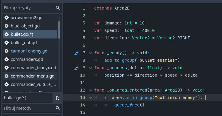Viewport: 222px width, 116px height.
Task: Click the queue_free() call on line 14
Action: coord(129,105)
